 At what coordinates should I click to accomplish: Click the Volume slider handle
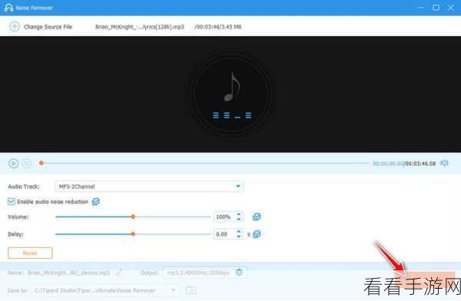[133, 217]
